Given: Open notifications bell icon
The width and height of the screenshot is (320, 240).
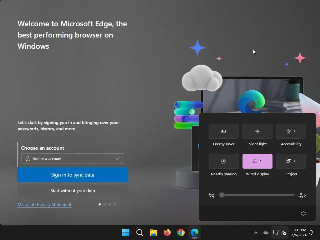Looking at the screenshot, I should [x=312, y=232].
